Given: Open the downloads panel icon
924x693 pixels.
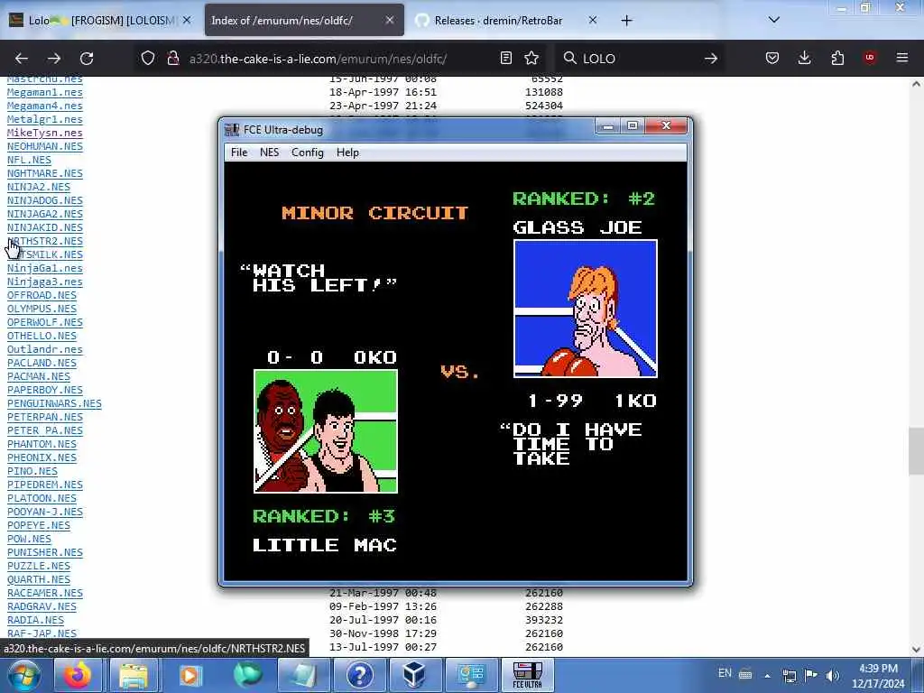Looking at the screenshot, I should tap(804, 58).
